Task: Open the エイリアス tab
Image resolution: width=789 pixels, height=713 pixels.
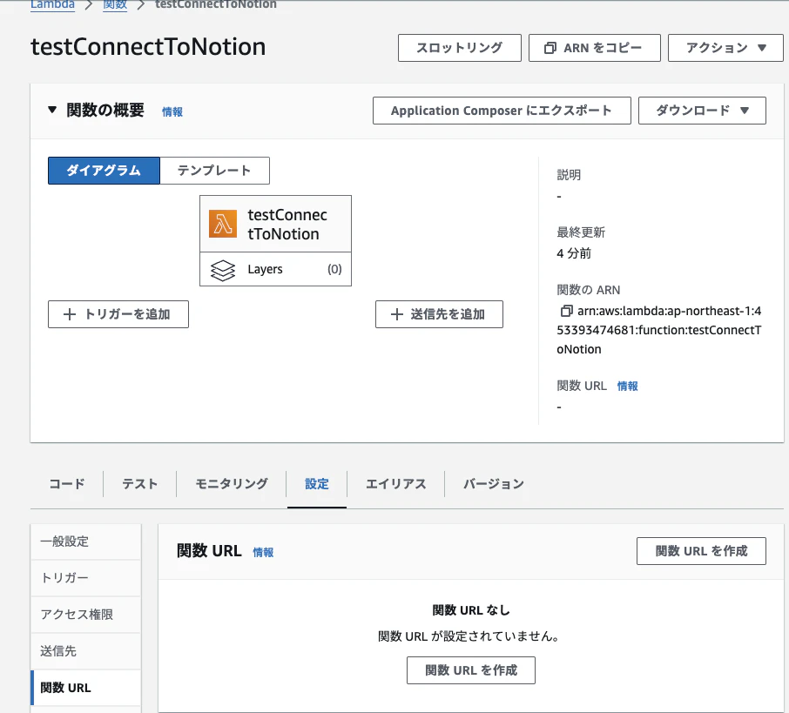Action: (x=396, y=484)
